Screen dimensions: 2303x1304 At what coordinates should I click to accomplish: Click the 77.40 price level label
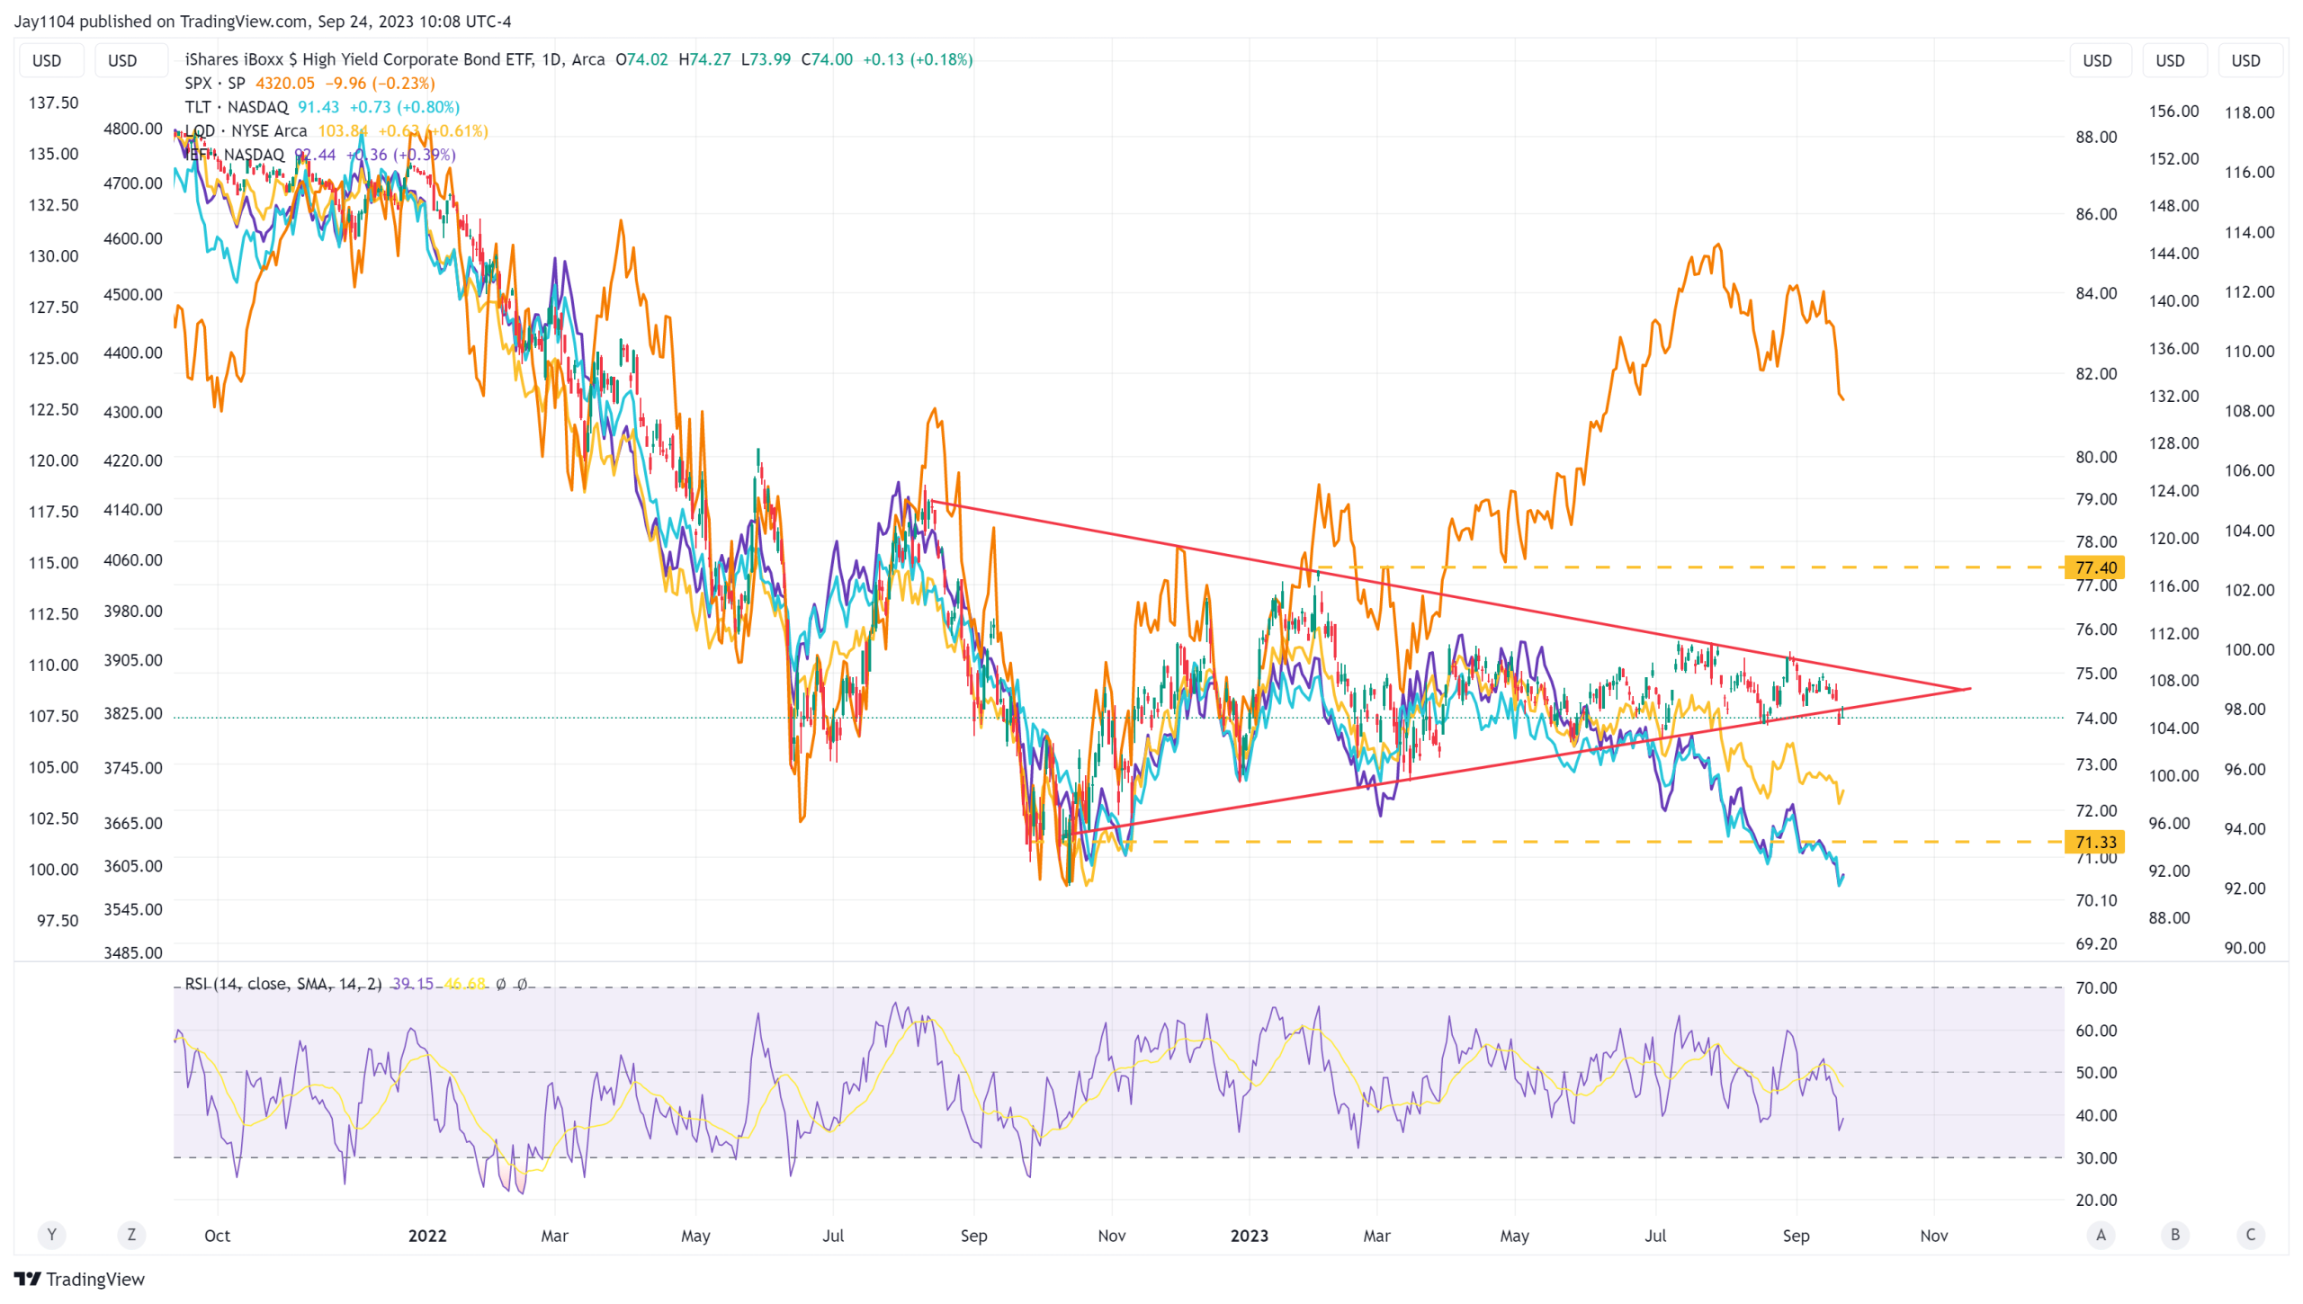[x=2095, y=567]
